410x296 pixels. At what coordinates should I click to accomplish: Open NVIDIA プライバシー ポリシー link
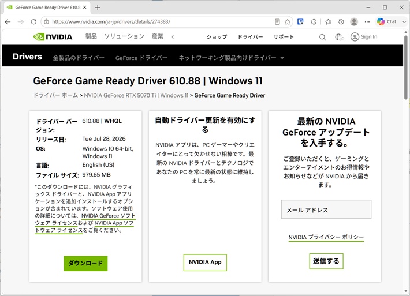(326, 237)
